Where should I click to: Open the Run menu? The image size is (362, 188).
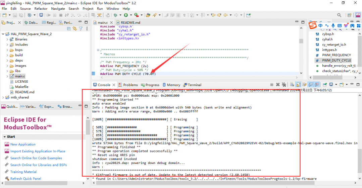pos(100,8)
